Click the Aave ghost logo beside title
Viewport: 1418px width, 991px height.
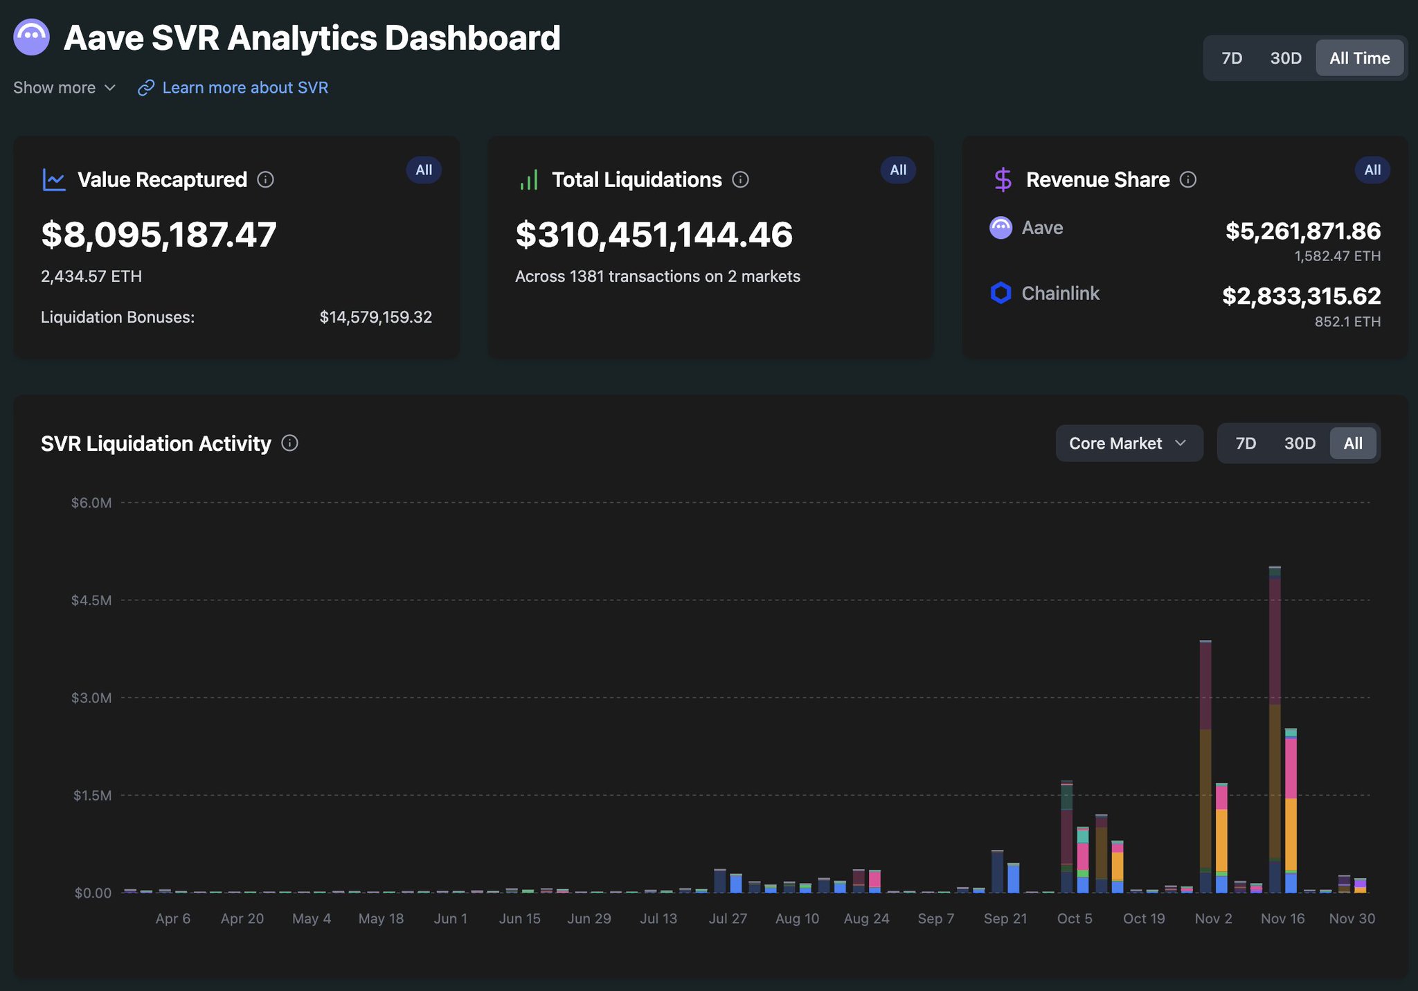(31, 37)
